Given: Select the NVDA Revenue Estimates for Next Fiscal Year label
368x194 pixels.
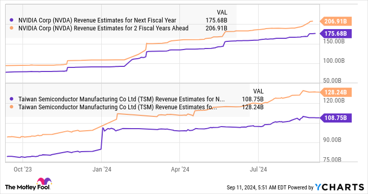Looking at the screenshot, I should tap(97, 20).
